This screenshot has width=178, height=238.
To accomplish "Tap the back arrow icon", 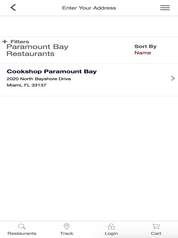I will [13, 8].
